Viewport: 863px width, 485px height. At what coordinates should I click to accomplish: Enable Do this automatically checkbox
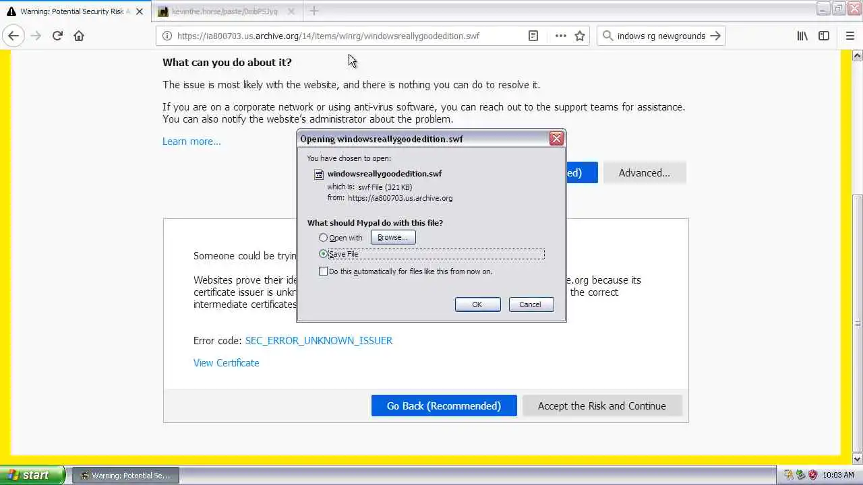tap(324, 271)
